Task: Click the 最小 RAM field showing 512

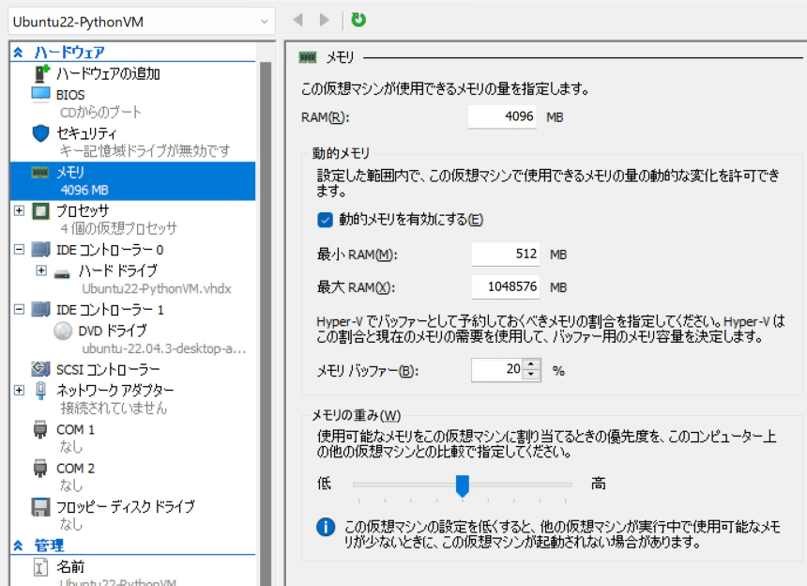Action: click(506, 254)
